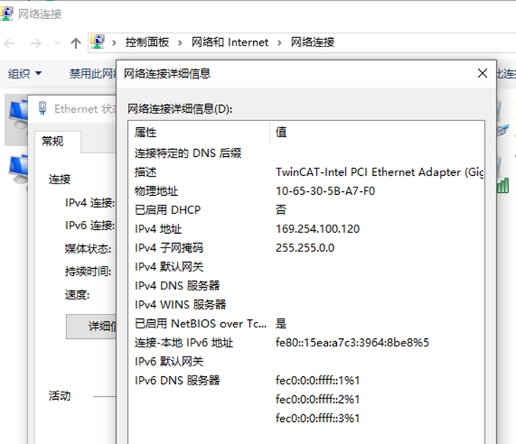Close the 网络连接详细信息 dialog
Screen dimensions: 516x444
point(482,73)
